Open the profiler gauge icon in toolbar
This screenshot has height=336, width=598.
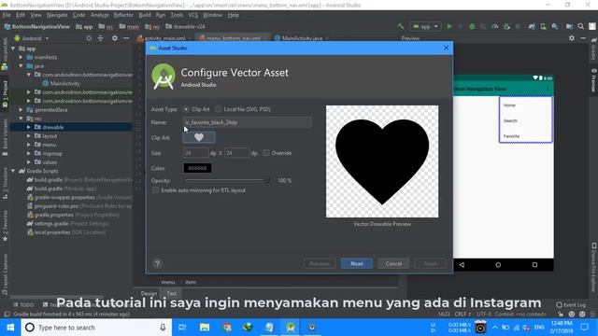tap(495, 26)
